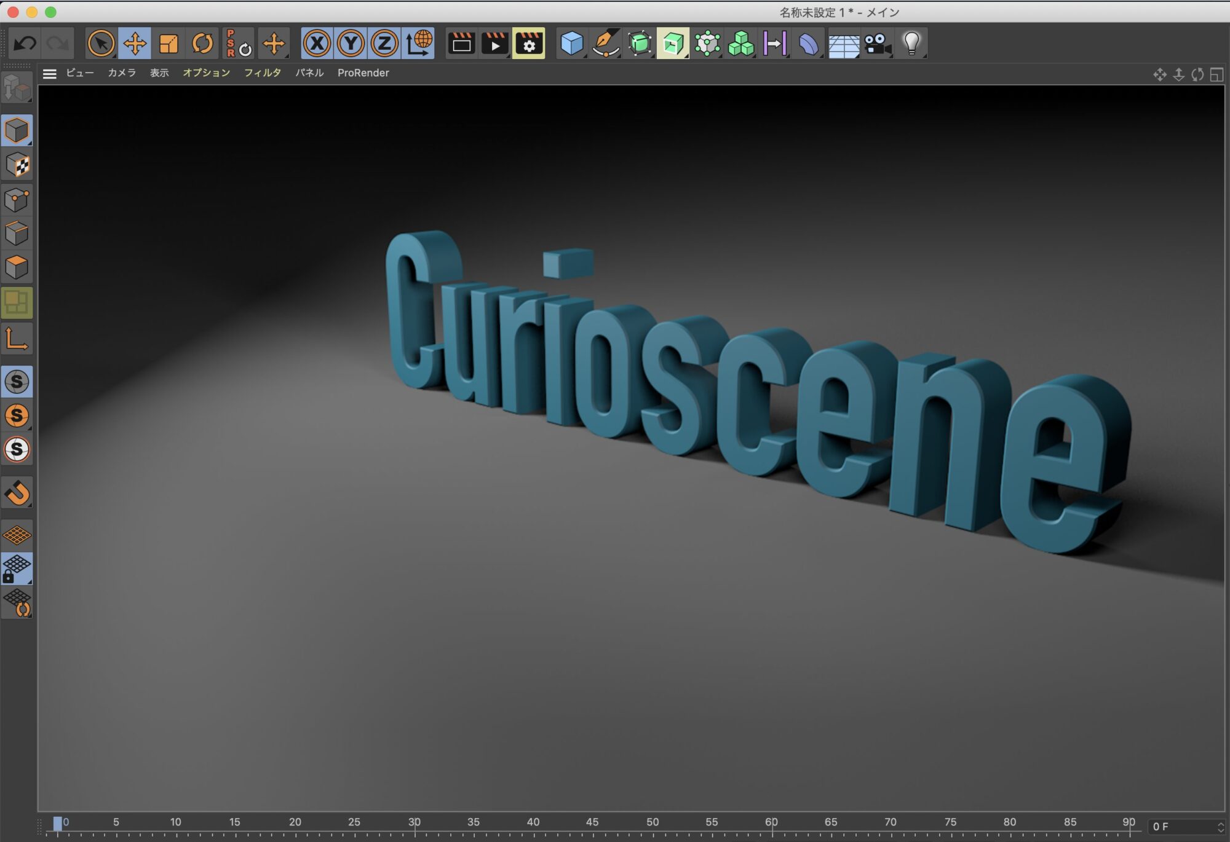The image size is (1230, 842).
Task: Click the Spline Pen tool icon
Action: click(605, 44)
